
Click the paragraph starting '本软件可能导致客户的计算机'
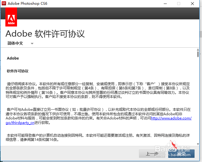(98, 137)
